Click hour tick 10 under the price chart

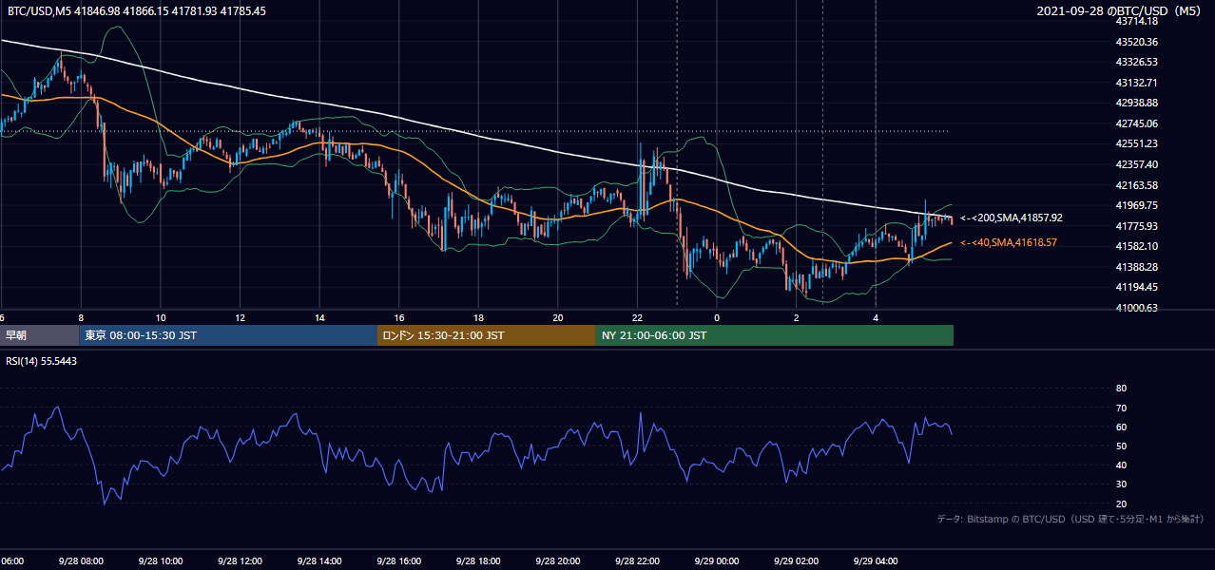[x=161, y=318]
